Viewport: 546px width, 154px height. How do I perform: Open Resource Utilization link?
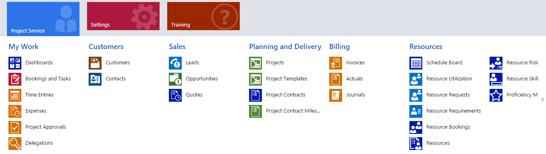[449, 79]
